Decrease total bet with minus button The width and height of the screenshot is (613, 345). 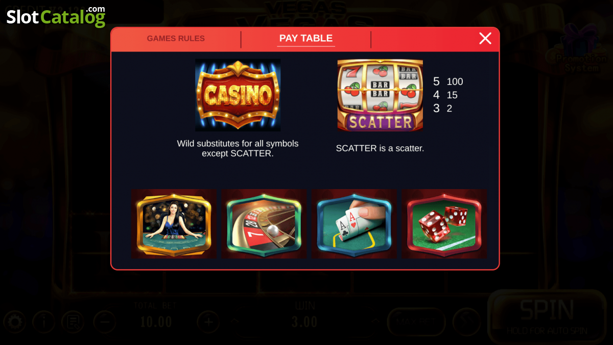tap(104, 322)
